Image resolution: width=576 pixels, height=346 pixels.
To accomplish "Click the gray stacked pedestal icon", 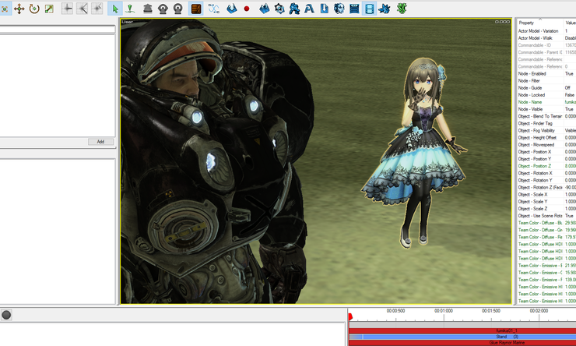I will click(148, 9).
